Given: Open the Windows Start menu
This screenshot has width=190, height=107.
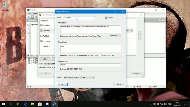Looking at the screenshot, I should [4, 104].
